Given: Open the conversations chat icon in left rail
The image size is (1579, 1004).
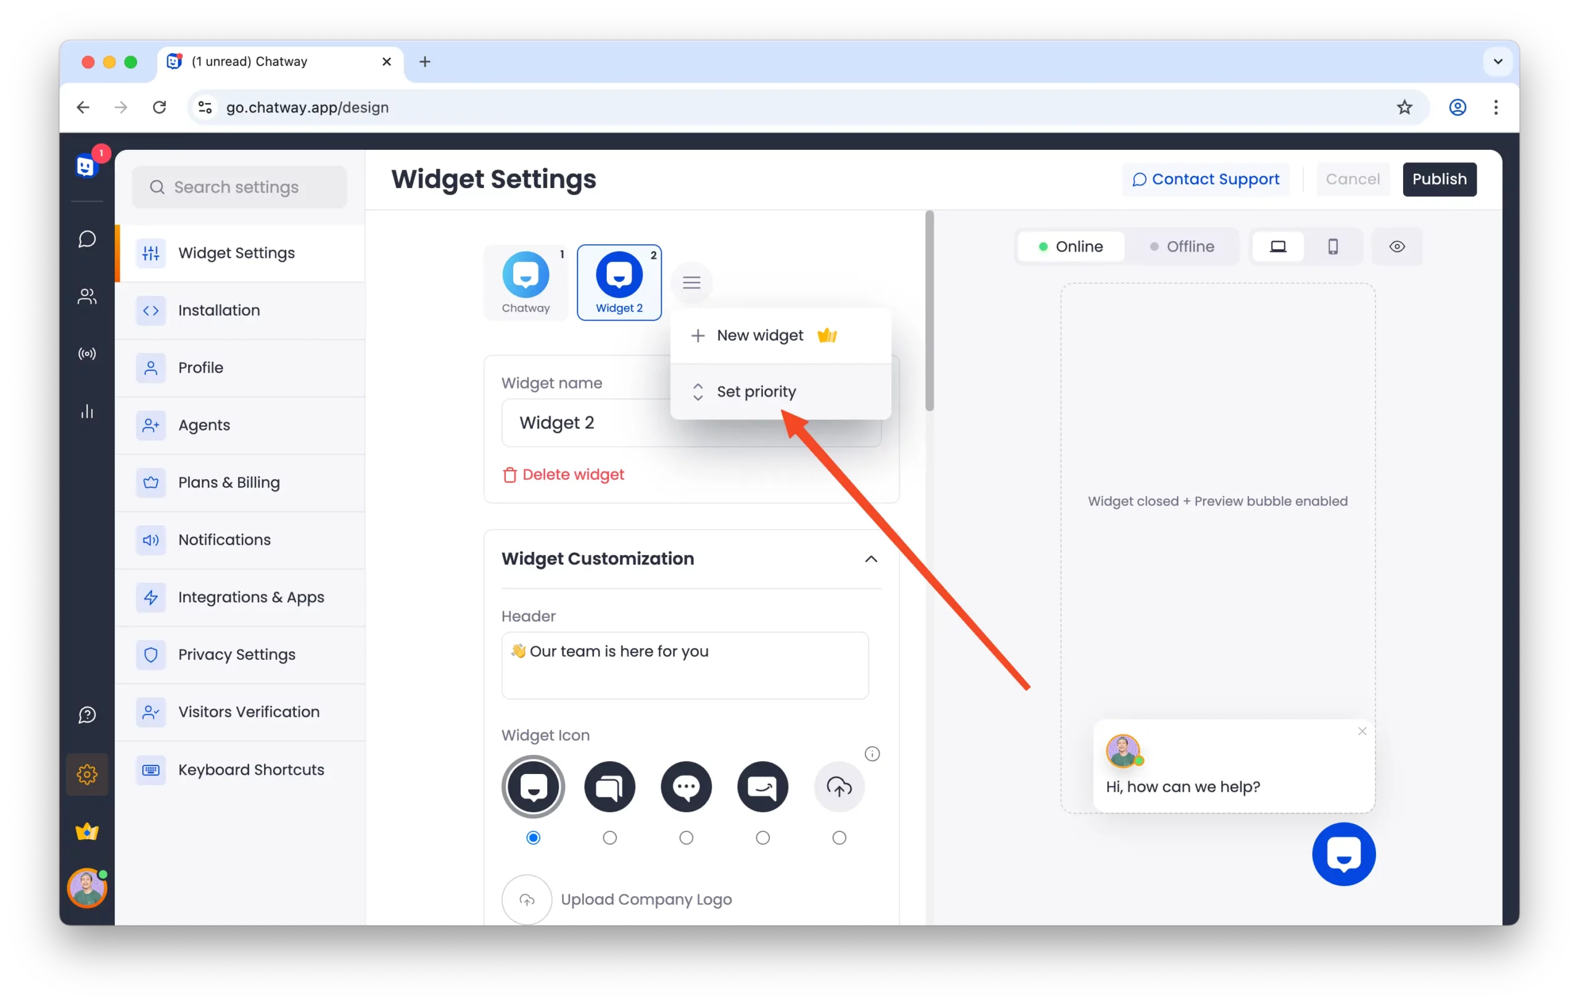Looking at the screenshot, I should (x=87, y=239).
